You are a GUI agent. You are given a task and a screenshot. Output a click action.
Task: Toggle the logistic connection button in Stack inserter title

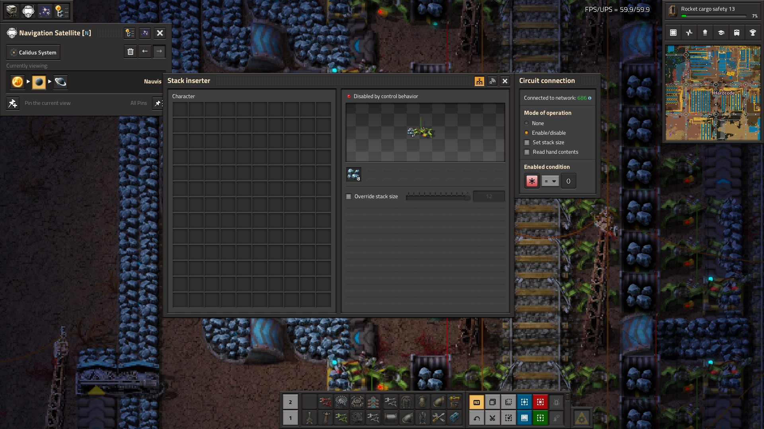492,81
